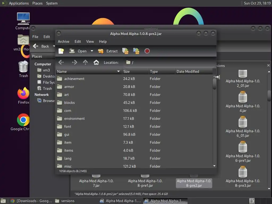Screen dimensions: 272x204
Task: Select the gui folder
Action: click(134, 135)
